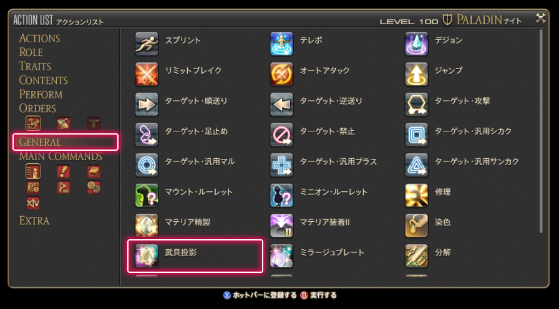Click the Teleport (テレポ) icon

[281, 44]
